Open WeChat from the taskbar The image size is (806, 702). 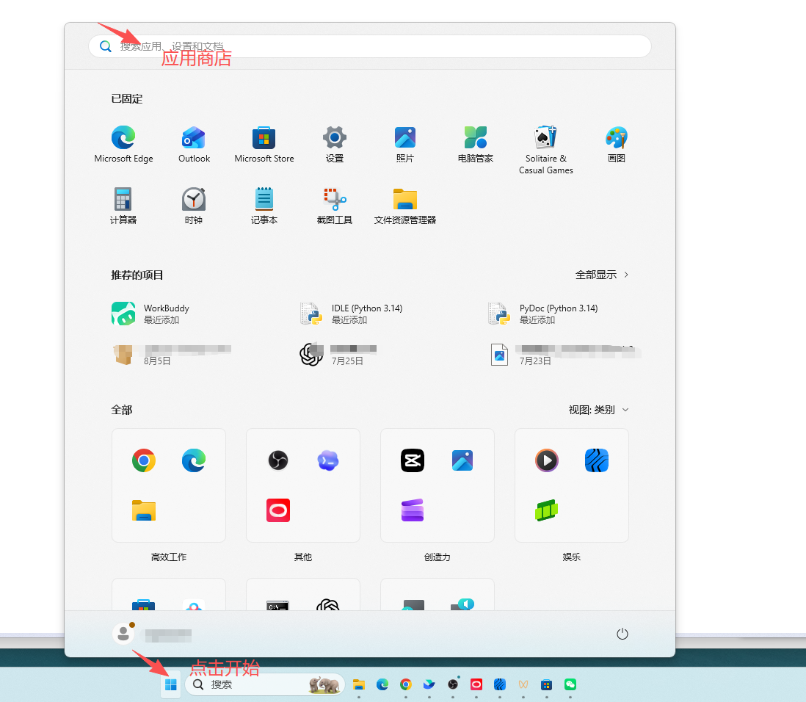(570, 684)
